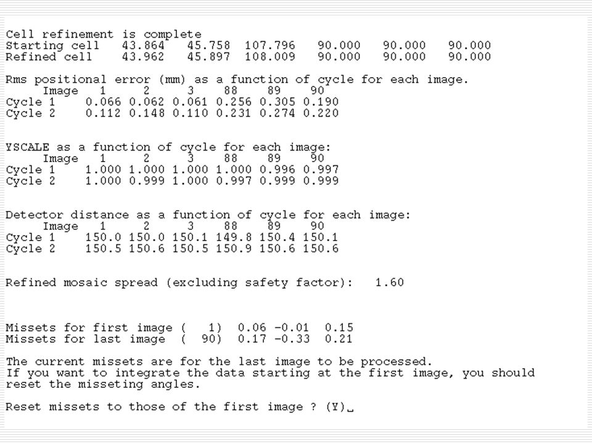Click the Detector distance heading line
This screenshot has height=444, width=592.
tap(208, 215)
